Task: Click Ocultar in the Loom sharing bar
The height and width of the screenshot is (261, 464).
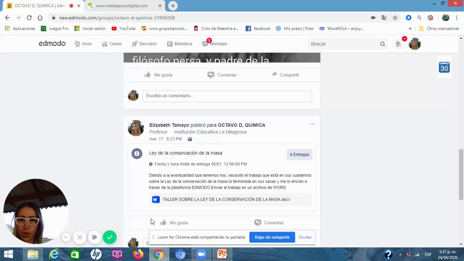Action: 305,237
